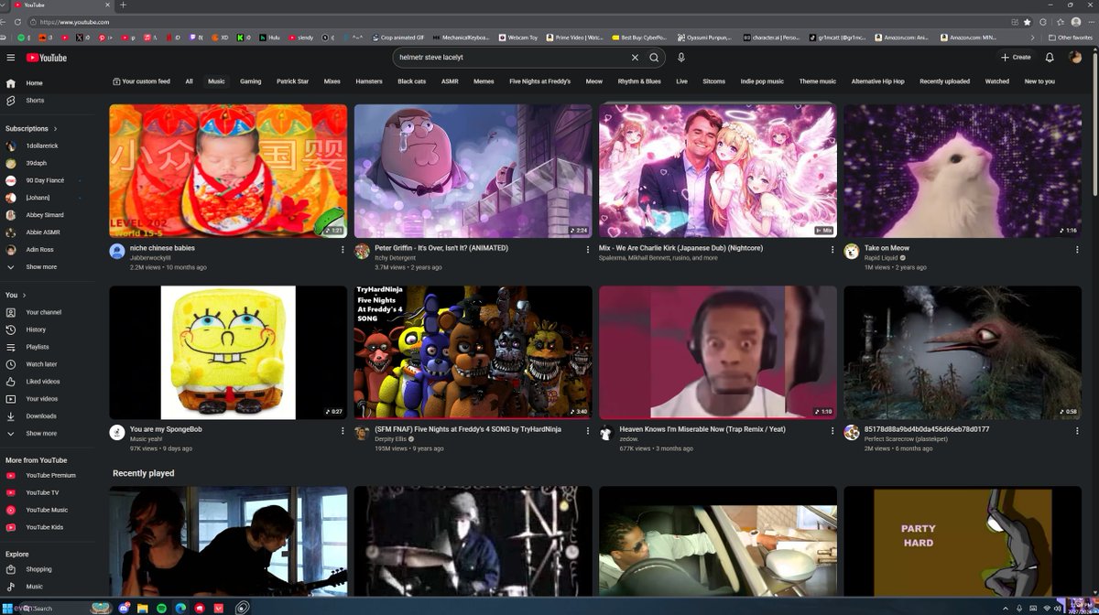Image resolution: width=1099 pixels, height=615 pixels.
Task: Open options for FNAF 4 SONG video
Action: pos(588,431)
